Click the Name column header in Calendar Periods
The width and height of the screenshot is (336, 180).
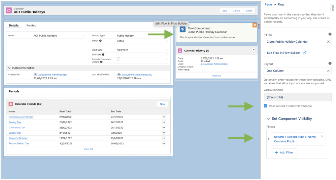12,111
